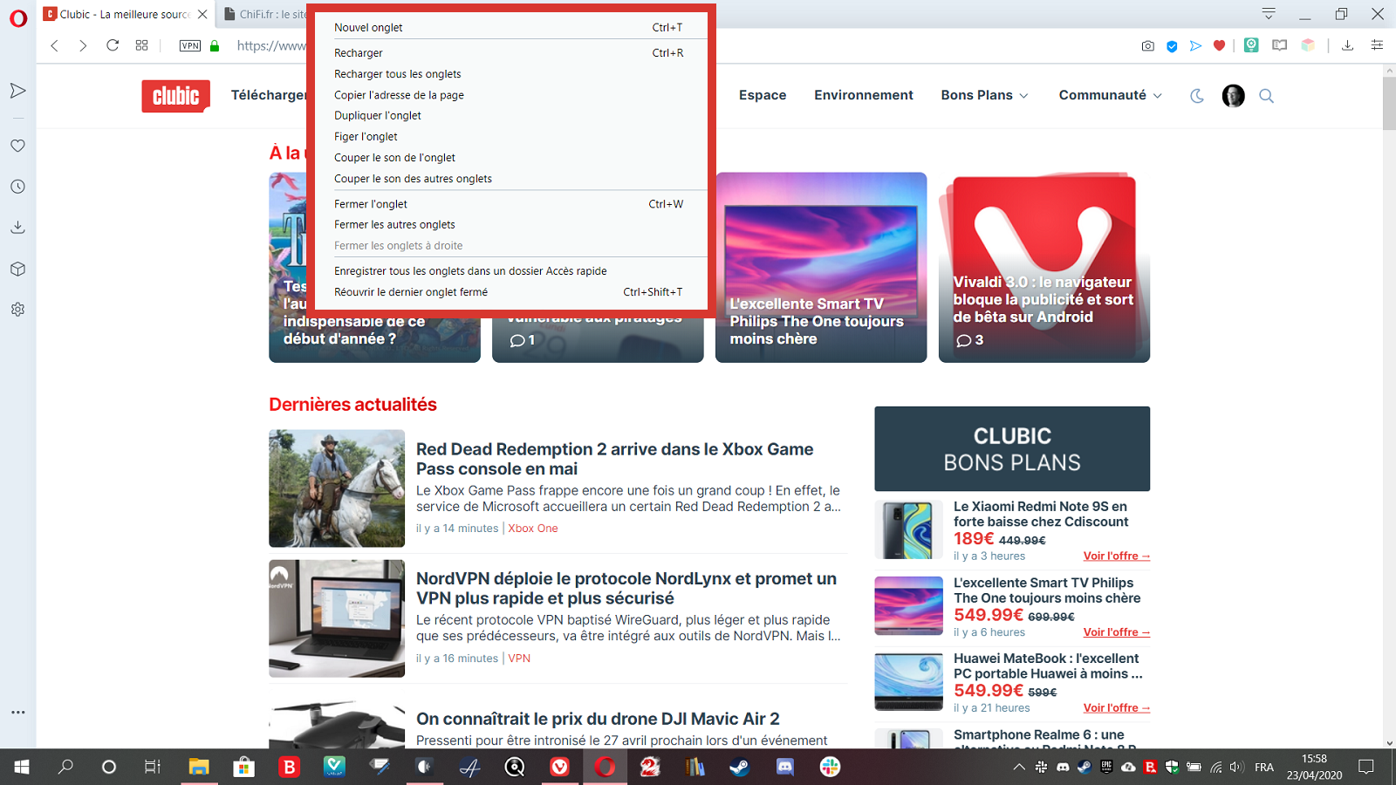
Task: Open the bookmarks heart icon in sidebar
Action: 17,146
